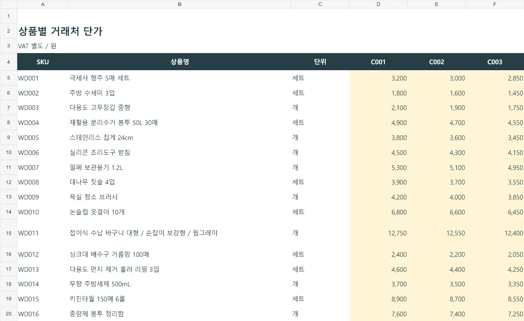524x321 pixels.
Task: Select SKU cell WD001
Action: [43, 78]
